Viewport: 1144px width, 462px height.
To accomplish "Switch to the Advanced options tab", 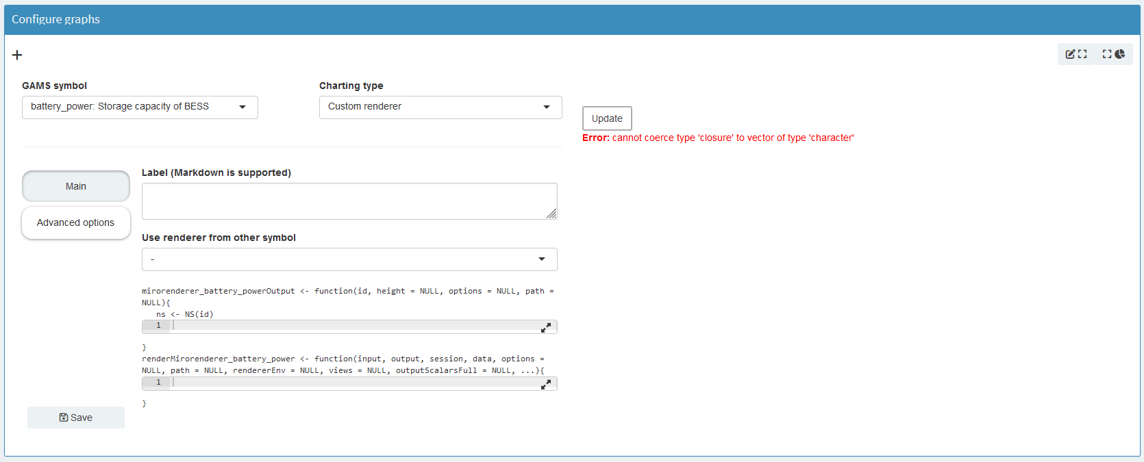I will (x=76, y=222).
